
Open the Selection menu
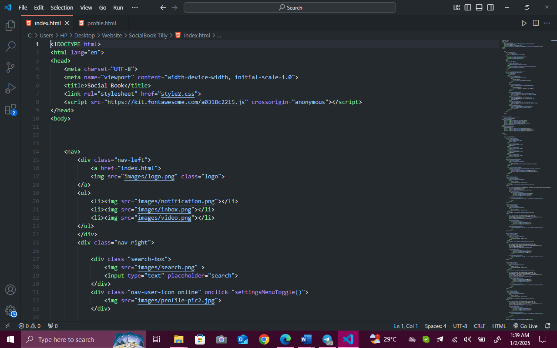tap(62, 7)
